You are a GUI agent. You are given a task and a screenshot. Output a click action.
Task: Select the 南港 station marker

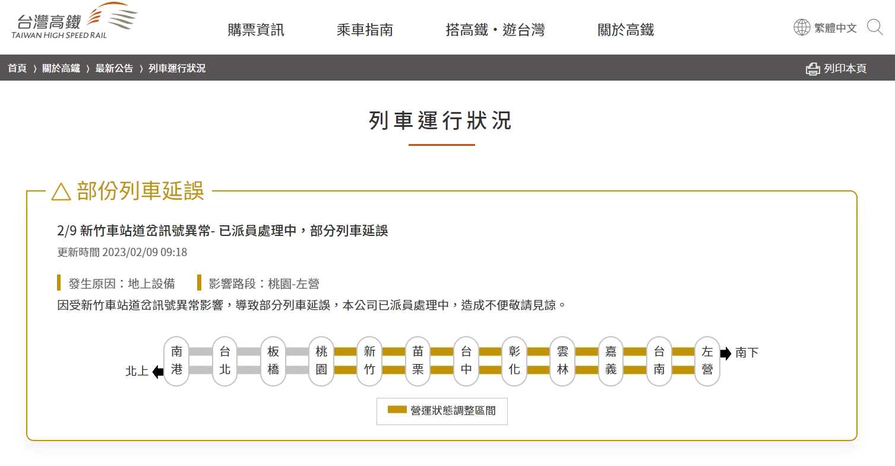point(176,361)
